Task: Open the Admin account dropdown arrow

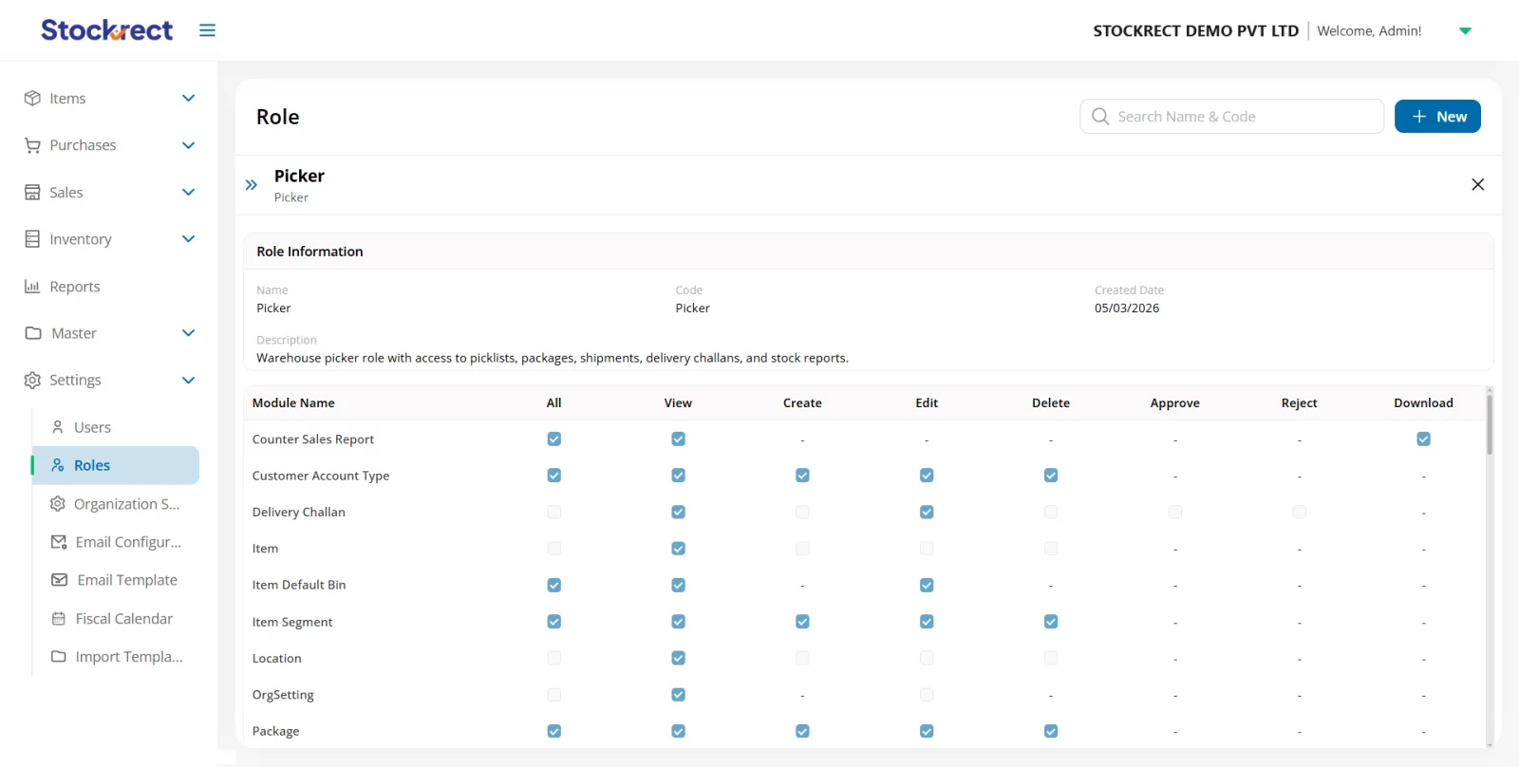Action: 1465,31
